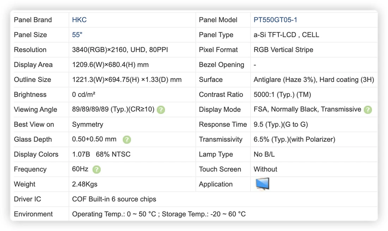Click the help icon next to Display Mode value
The width and height of the screenshot is (388, 231).
(368, 110)
